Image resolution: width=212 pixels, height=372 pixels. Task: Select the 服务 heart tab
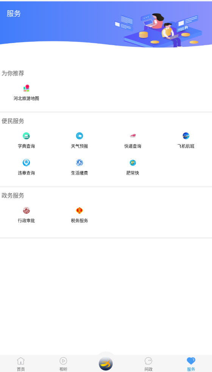[191, 364]
